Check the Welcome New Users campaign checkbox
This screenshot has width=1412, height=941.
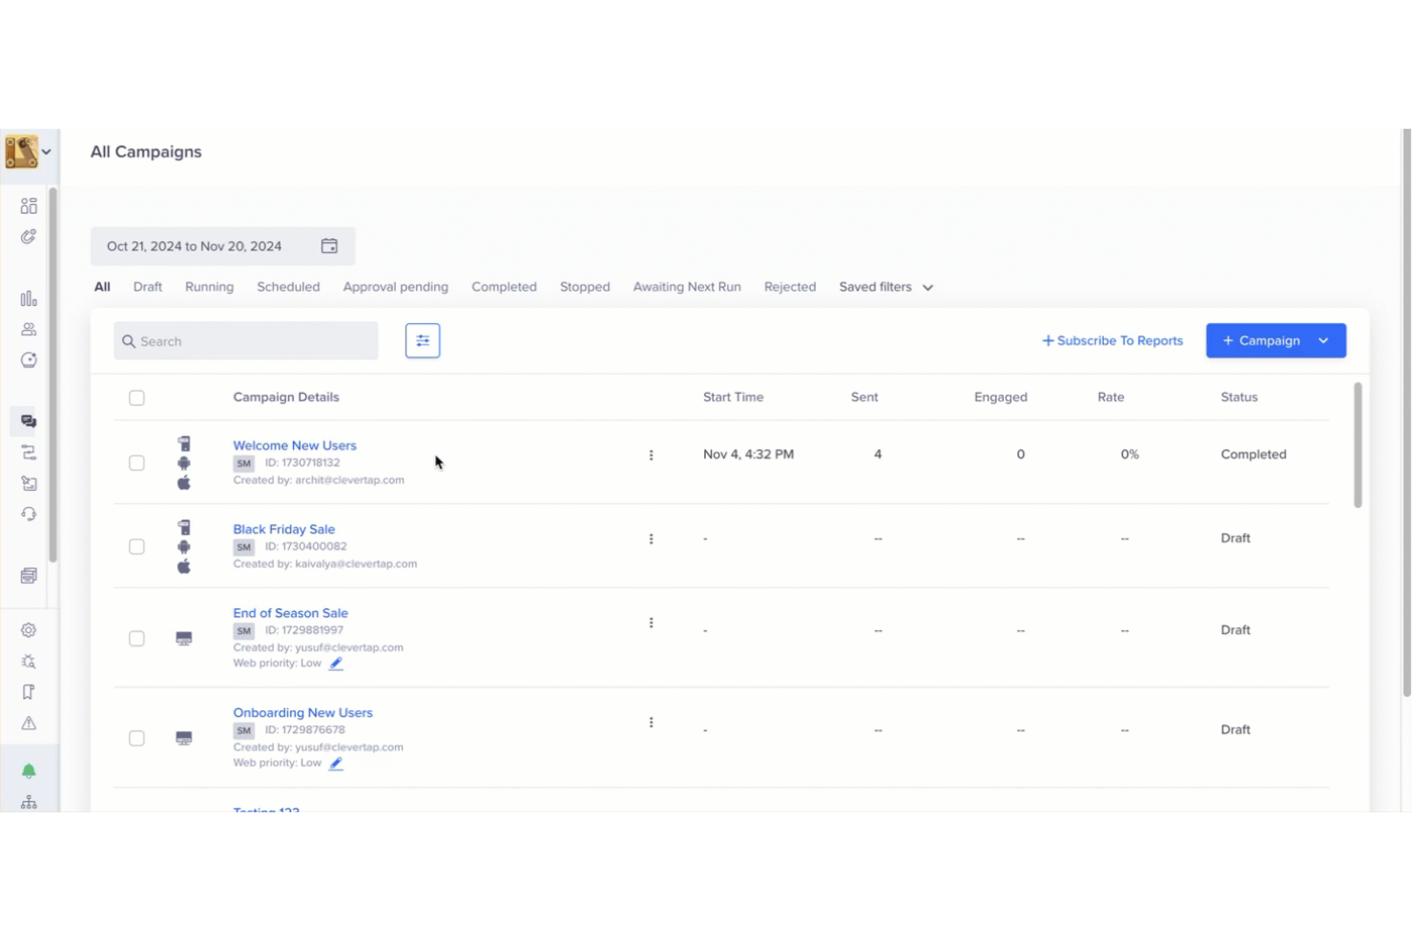click(136, 463)
